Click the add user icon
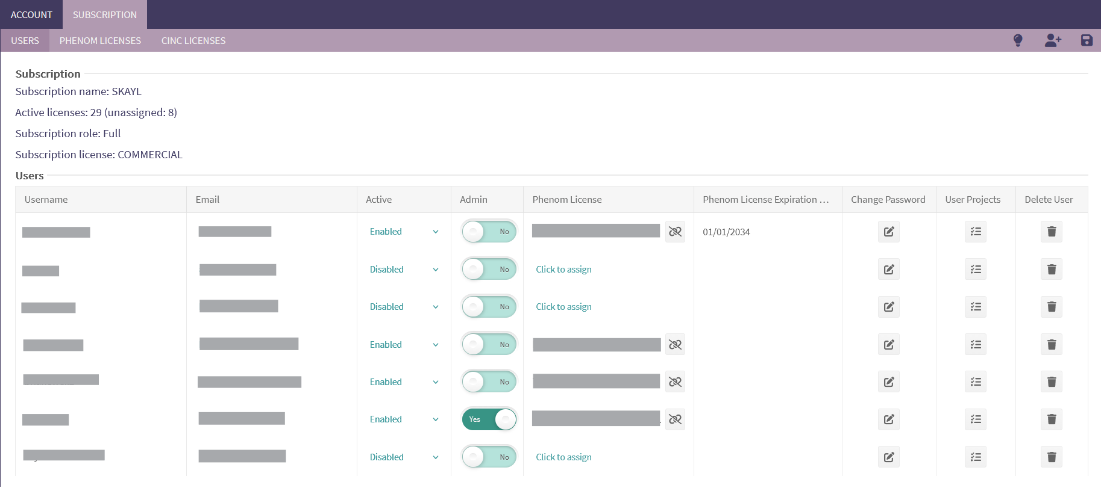Viewport: 1101px width, 494px height. (x=1052, y=40)
